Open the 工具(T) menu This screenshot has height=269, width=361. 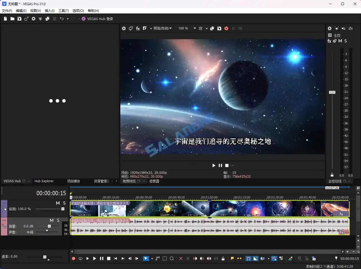[x=64, y=11]
